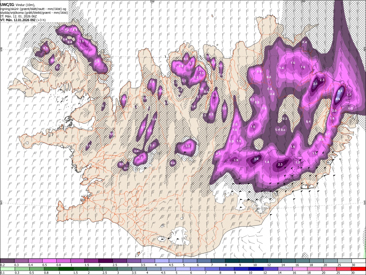Click the rain legend swatch for 3.5–4
Viewport: 366px width, 275px height.
coord(139,269)
